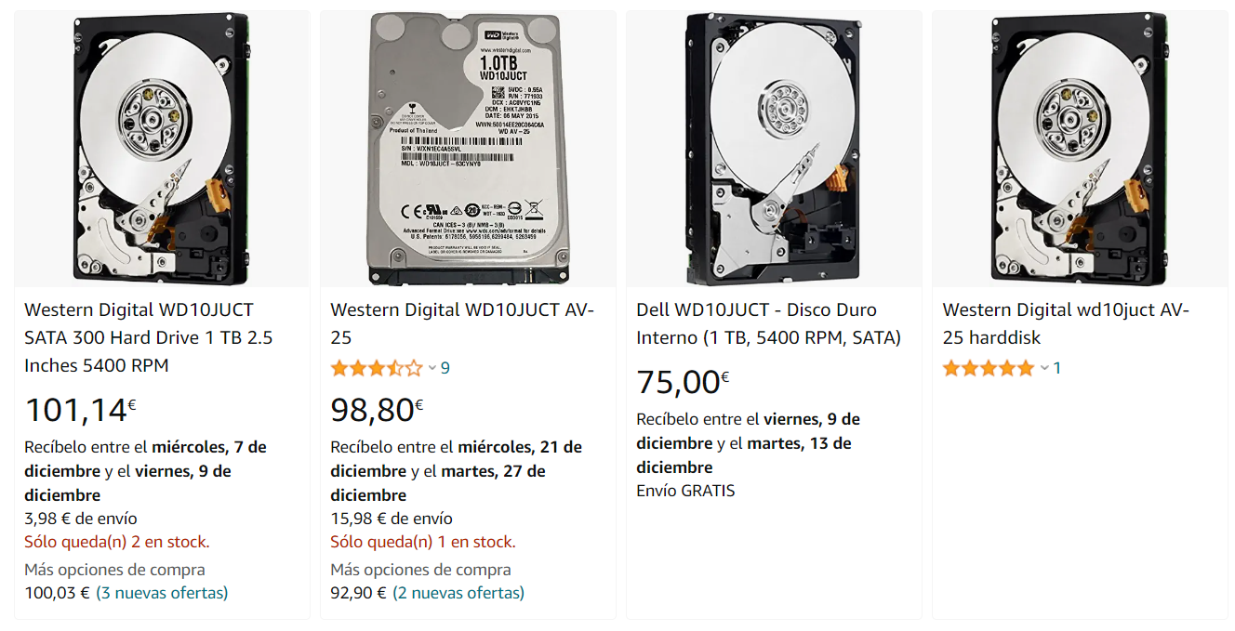Screen dimensions: 1235x631
Task: Open the 9 customer reviews link
Action: [x=445, y=368]
